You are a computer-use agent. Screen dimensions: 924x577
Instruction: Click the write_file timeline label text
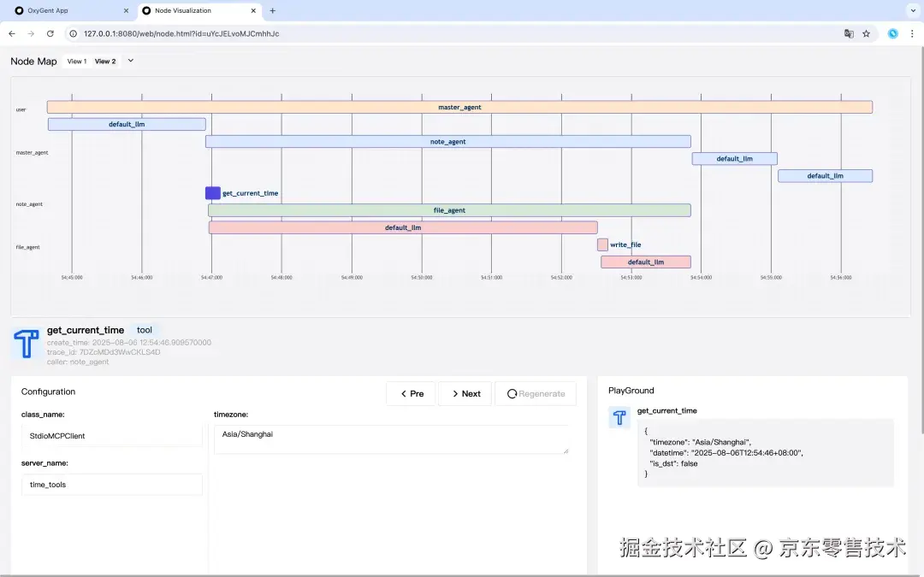[x=625, y=245]
